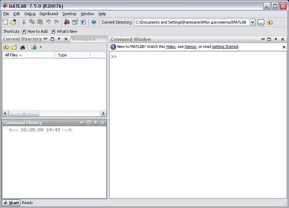289x208 pixels.
Task: Click the Ready status text
Action: click(x=27, y=203)
